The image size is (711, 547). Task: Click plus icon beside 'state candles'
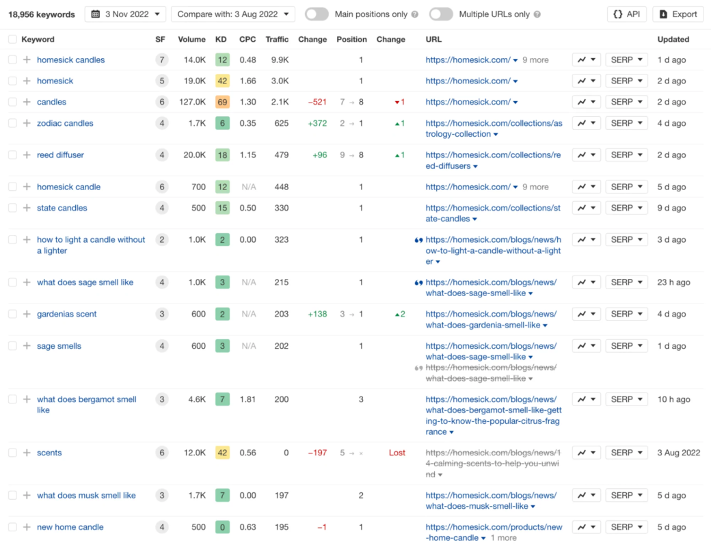coord(27,208)
